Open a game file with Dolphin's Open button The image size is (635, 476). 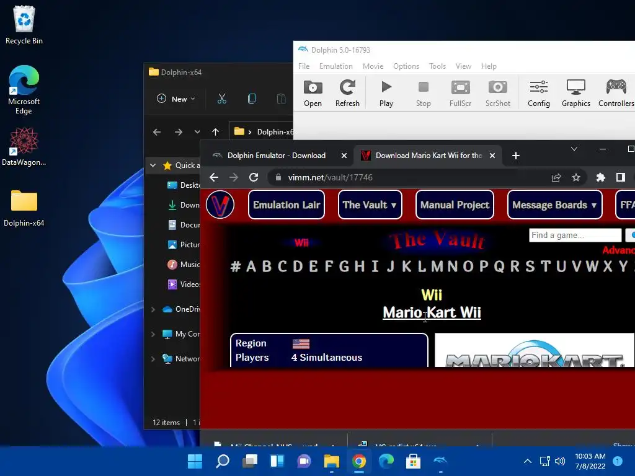(313, 94)
